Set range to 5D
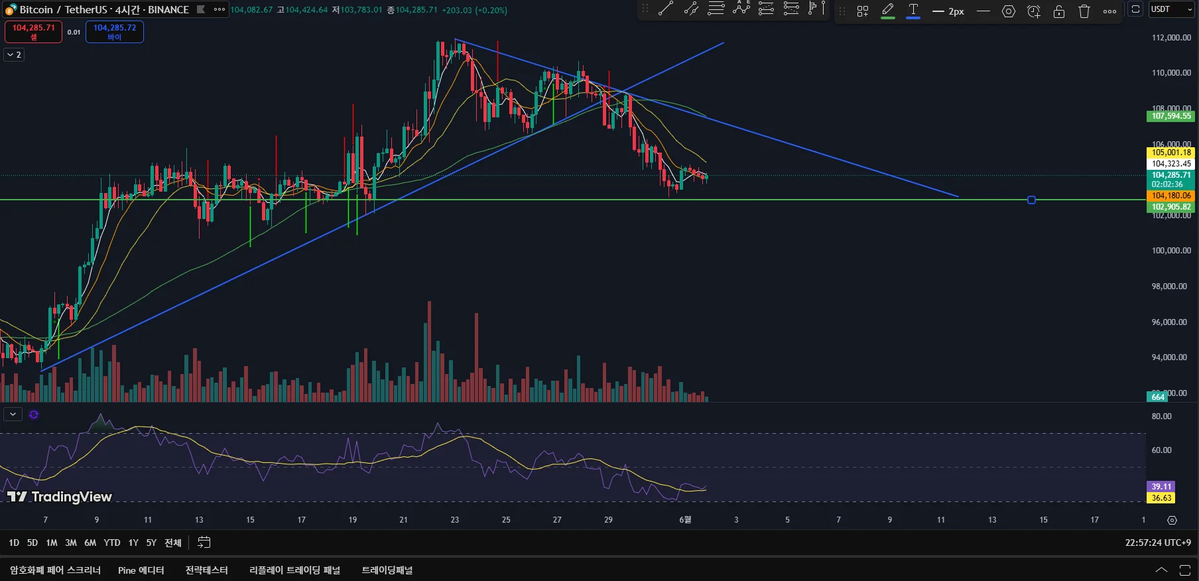Image resolution: width=1199 pixels, height=581 pixels. (32, 543)
